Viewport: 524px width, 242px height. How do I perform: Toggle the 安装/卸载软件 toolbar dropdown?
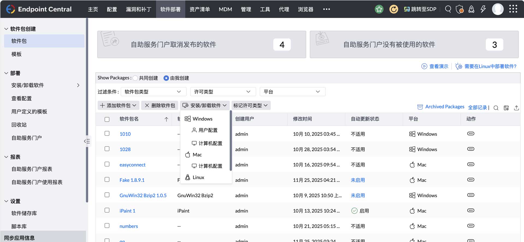pyautogui.click(x=204, y=105)
